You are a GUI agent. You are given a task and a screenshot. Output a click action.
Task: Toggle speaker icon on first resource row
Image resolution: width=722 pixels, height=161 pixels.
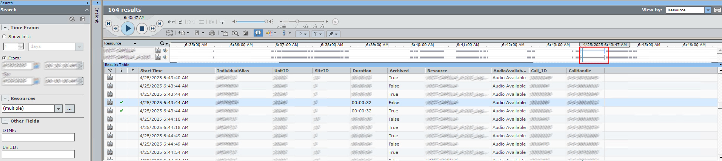tap(165, 51)
